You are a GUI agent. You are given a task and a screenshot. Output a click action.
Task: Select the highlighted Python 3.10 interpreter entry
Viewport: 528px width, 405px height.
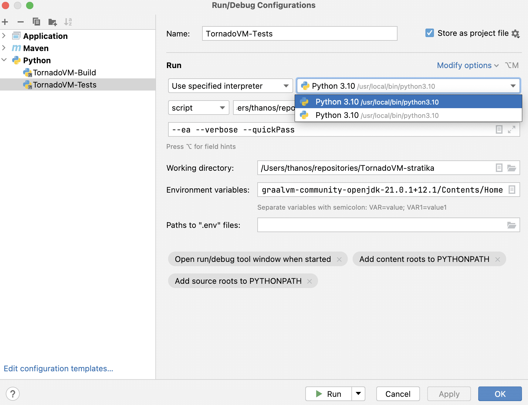tap(376, 102)
